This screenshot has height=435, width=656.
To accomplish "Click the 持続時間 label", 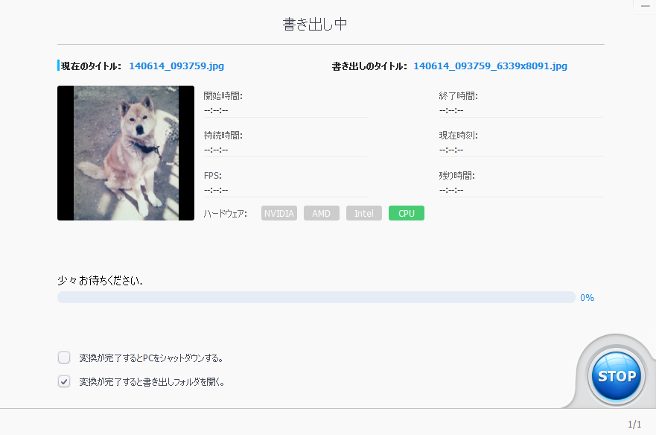I will tap(223, 136).
